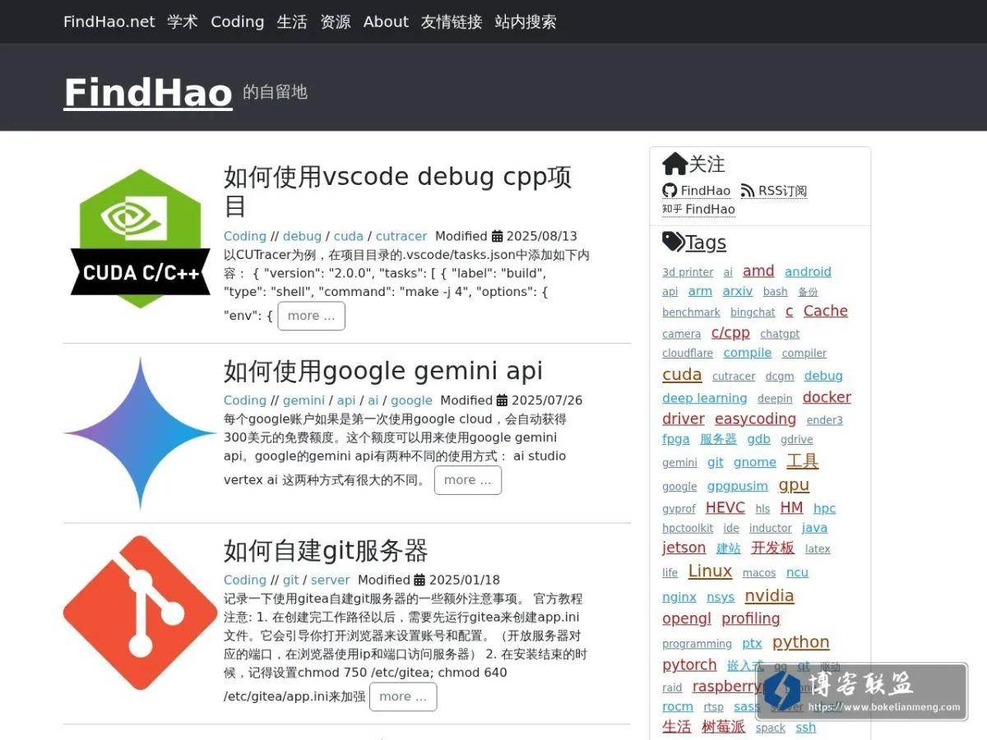Open the git category link in third post
The width and height of the screenshot is (987, 740).
click(x=291, y=580)
